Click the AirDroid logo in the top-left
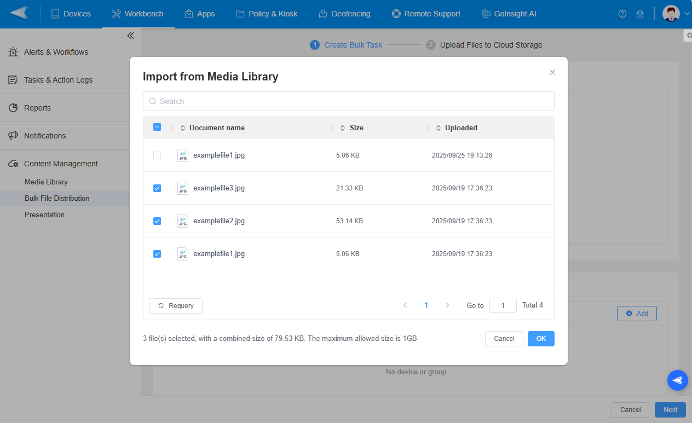This screenshot has width=692, height=423. point(20,14)
